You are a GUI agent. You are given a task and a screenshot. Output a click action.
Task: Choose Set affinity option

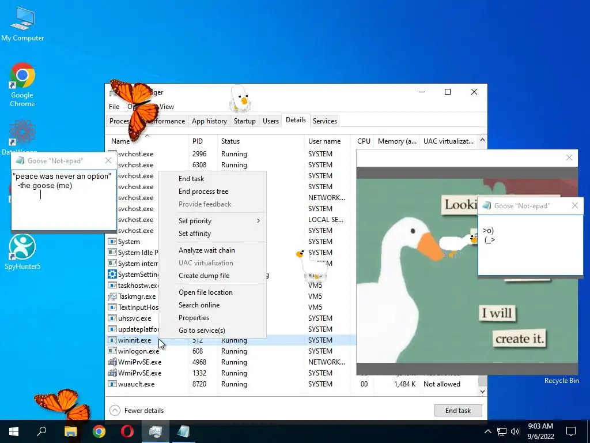pyautogui.click(x=195, y=234)
